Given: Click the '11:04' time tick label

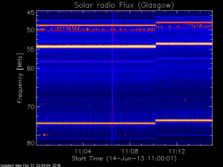Looking at the screenshot, I should (x=83, y=151).
